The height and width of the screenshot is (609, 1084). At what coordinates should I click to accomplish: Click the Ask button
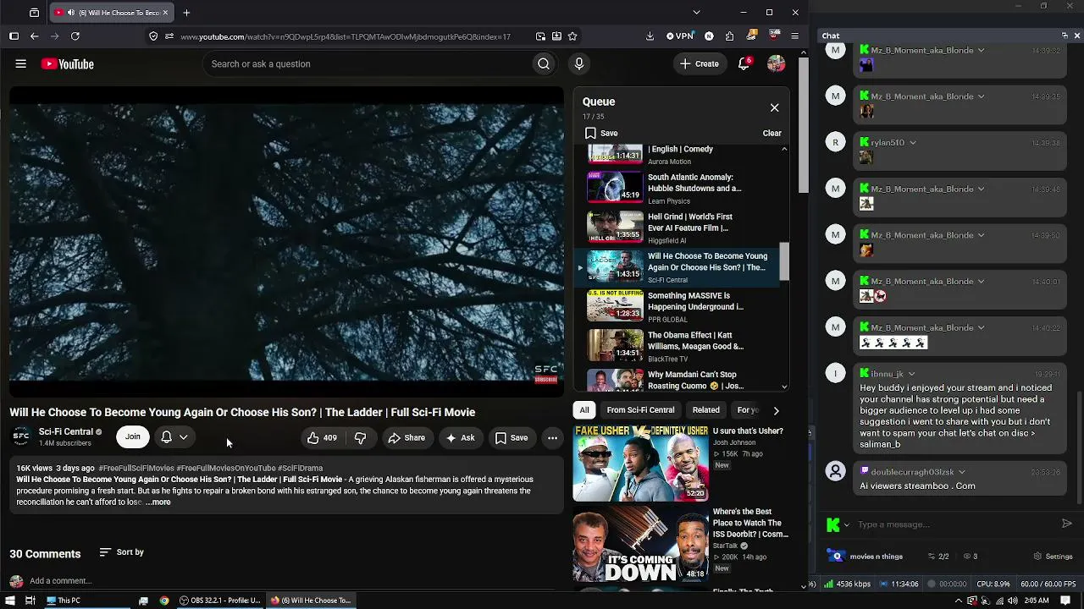point(460,438)
